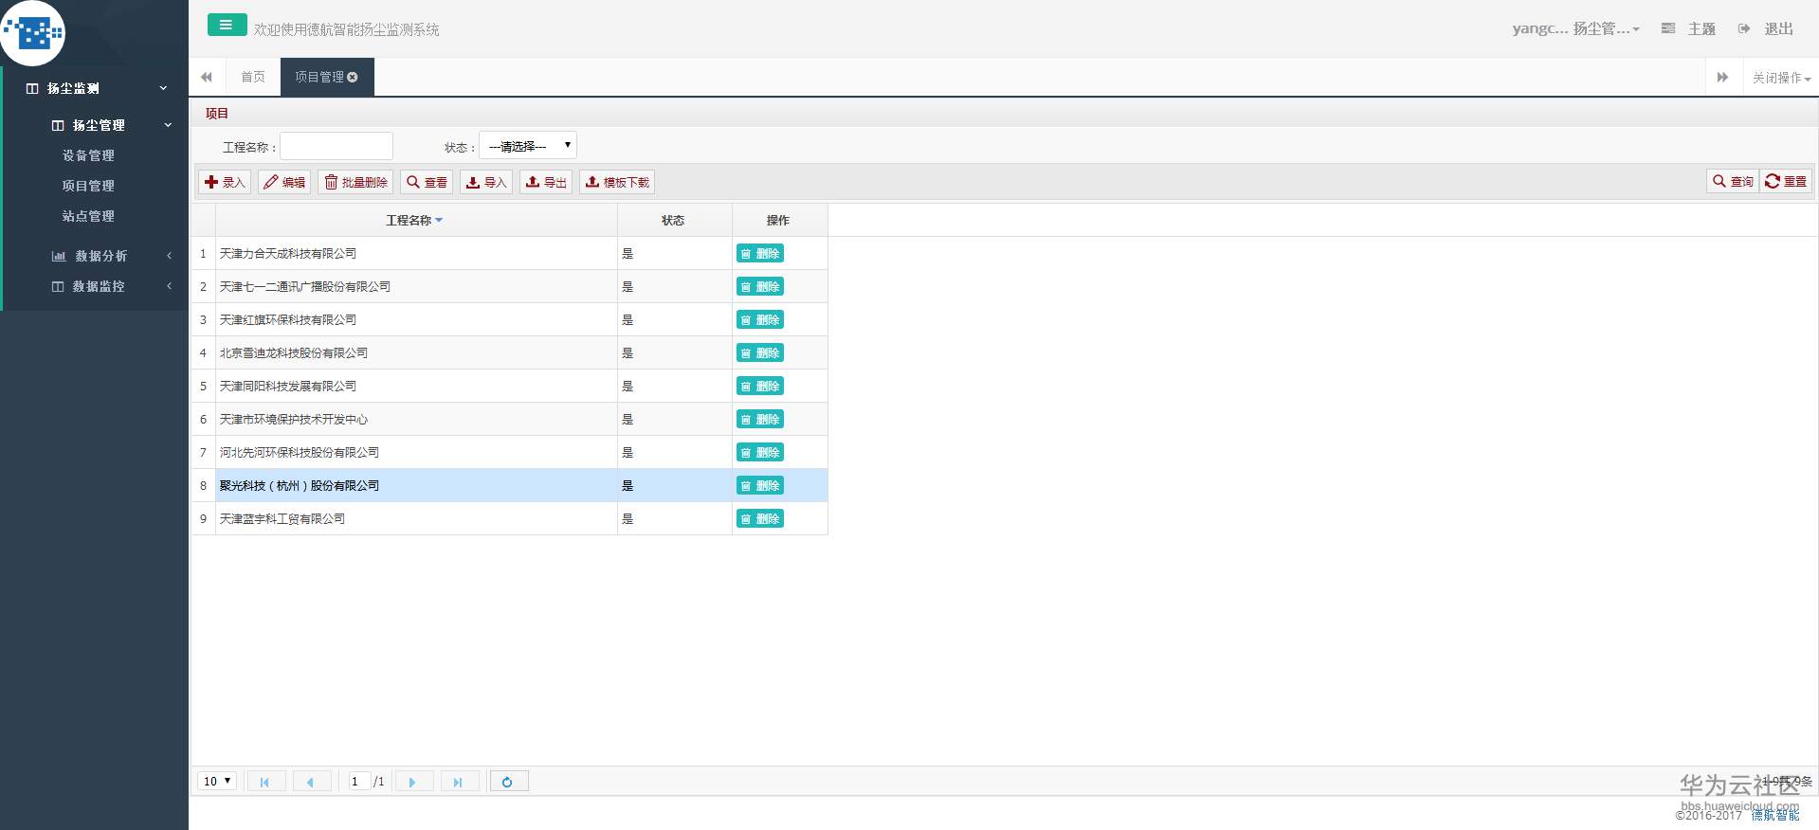The width and height of the screenshot is (1819, 830).
Task: Click the 录入 (add) toolbar button
Action: click(x=225, y=182)
